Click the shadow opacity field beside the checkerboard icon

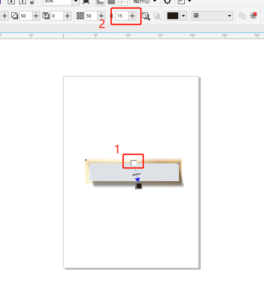[91, 16]
